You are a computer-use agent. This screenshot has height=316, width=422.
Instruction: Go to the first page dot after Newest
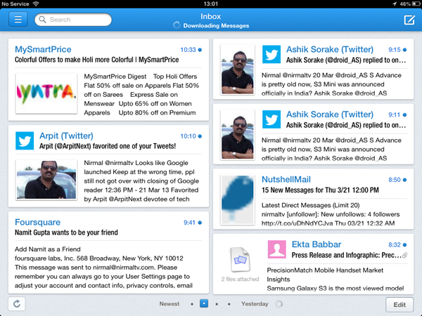pyautogui.click(x=192, y=304)
